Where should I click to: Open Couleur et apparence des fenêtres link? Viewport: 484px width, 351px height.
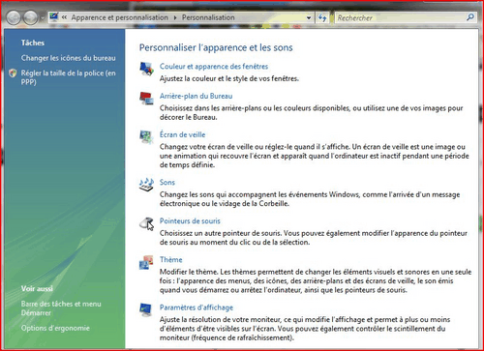pos(214,67)
